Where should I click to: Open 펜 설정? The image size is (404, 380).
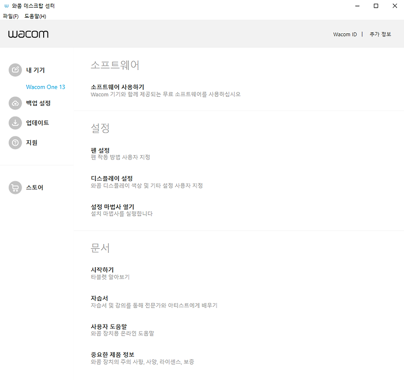tap(100, 150)
